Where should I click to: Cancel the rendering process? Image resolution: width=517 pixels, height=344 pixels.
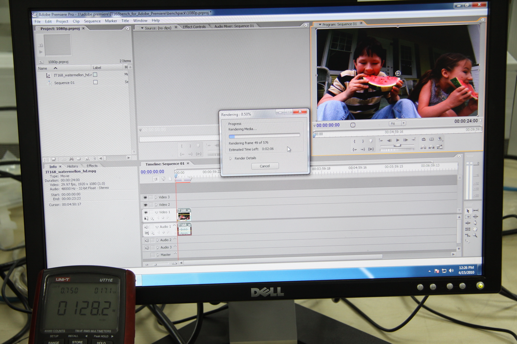pos(265,166)
